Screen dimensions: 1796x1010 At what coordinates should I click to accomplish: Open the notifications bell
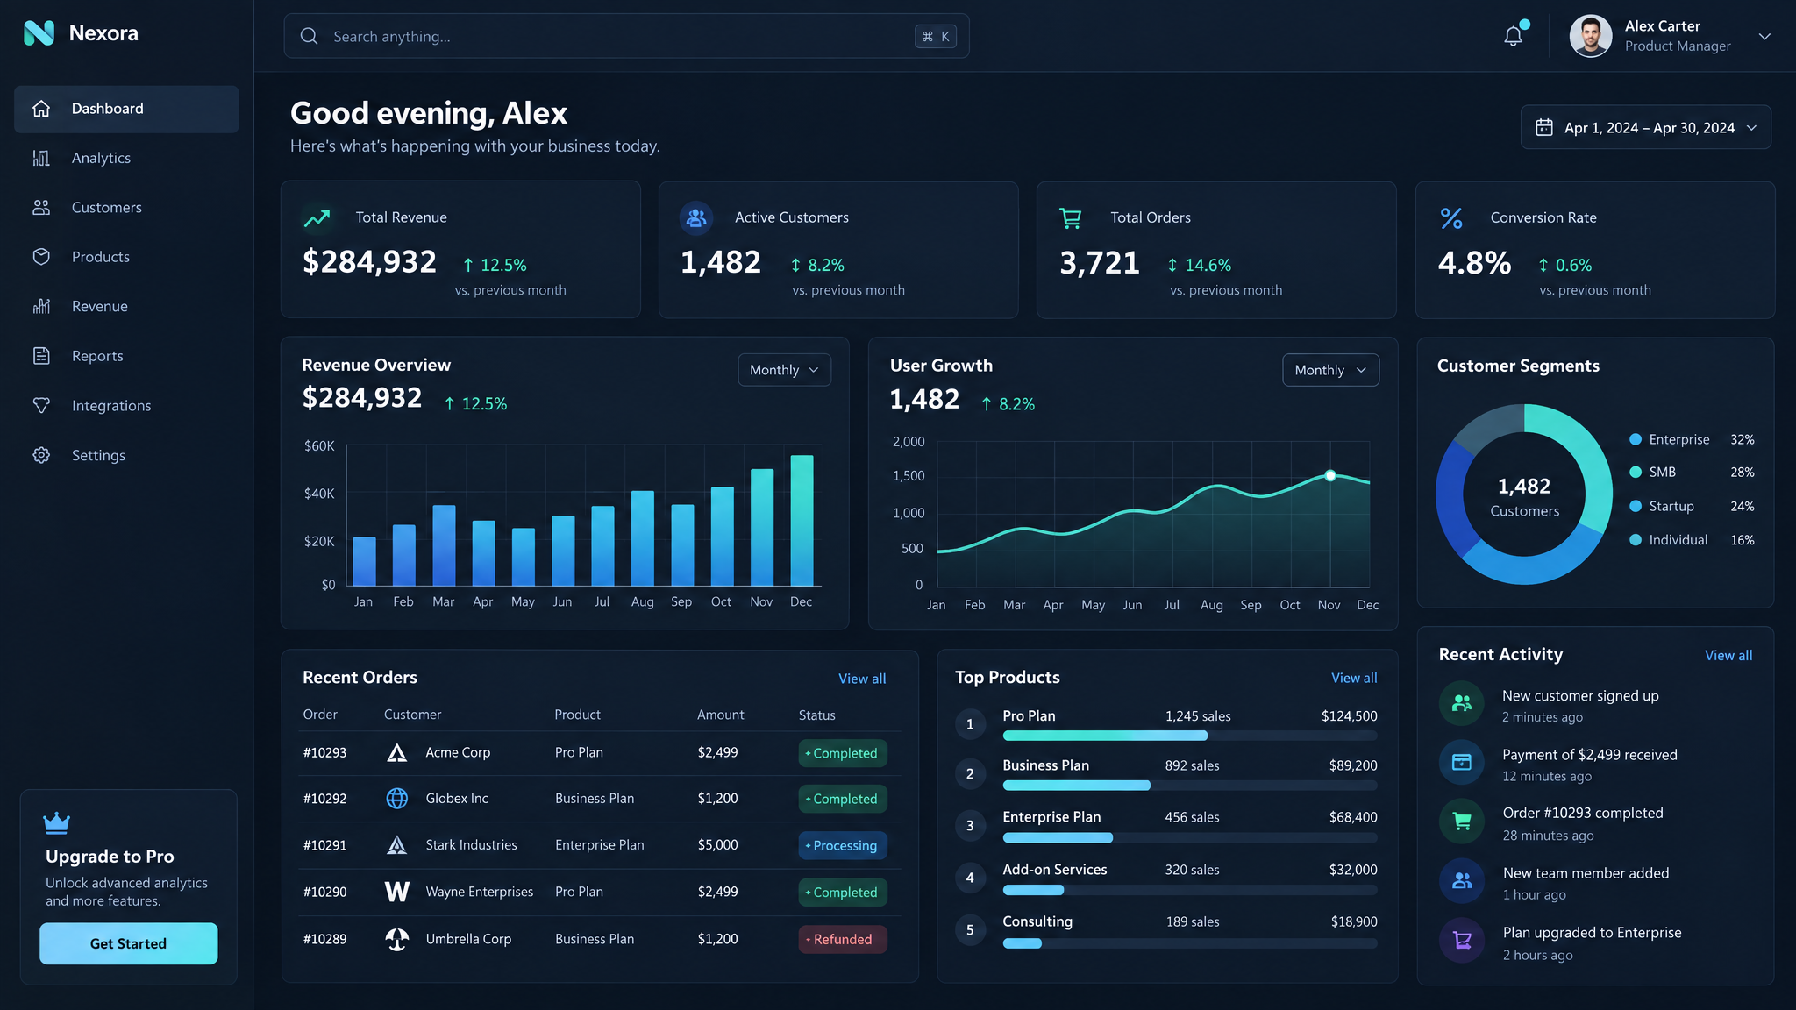click(1514, 36)
